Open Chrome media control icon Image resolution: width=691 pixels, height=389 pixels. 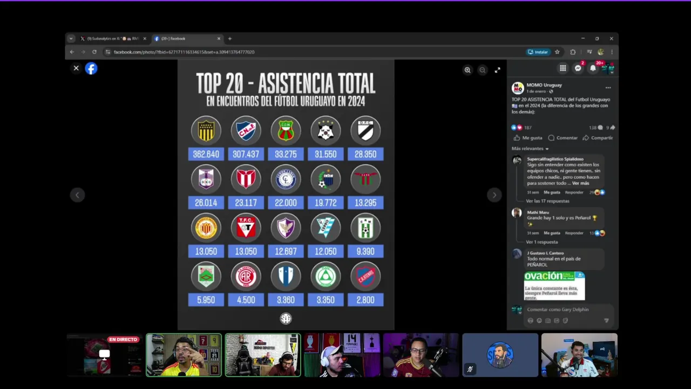point(589,52)
